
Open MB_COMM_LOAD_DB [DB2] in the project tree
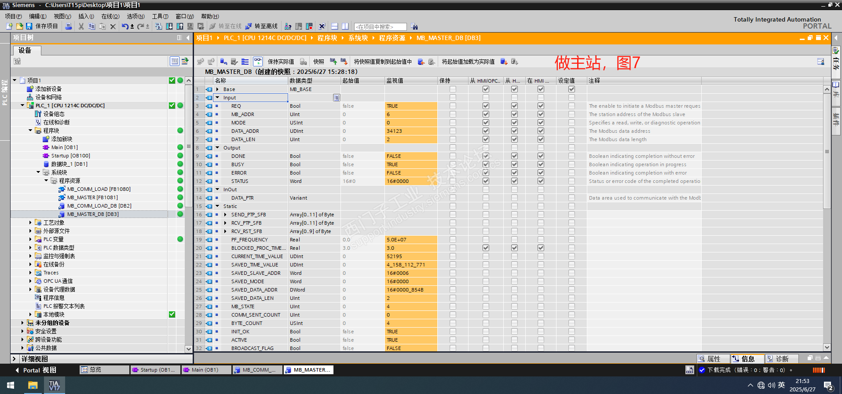[99, 206]
